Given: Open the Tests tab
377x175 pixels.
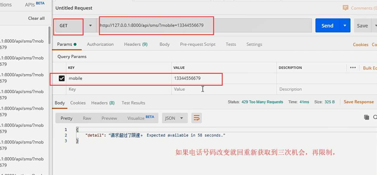Looking at the screenshot, I should pos(231,44).
